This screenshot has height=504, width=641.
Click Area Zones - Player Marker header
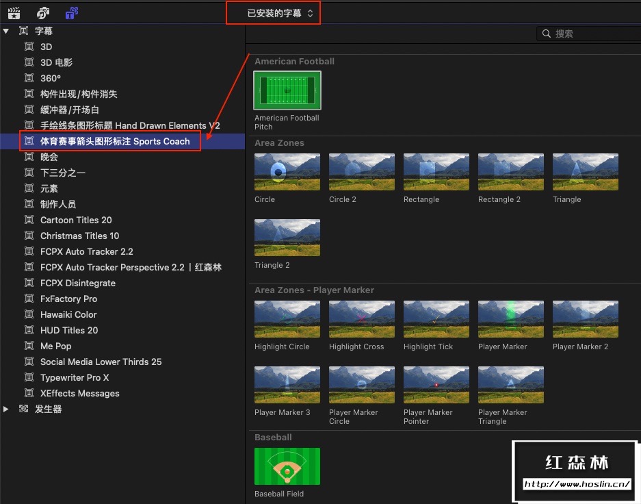tap(314, 290)
